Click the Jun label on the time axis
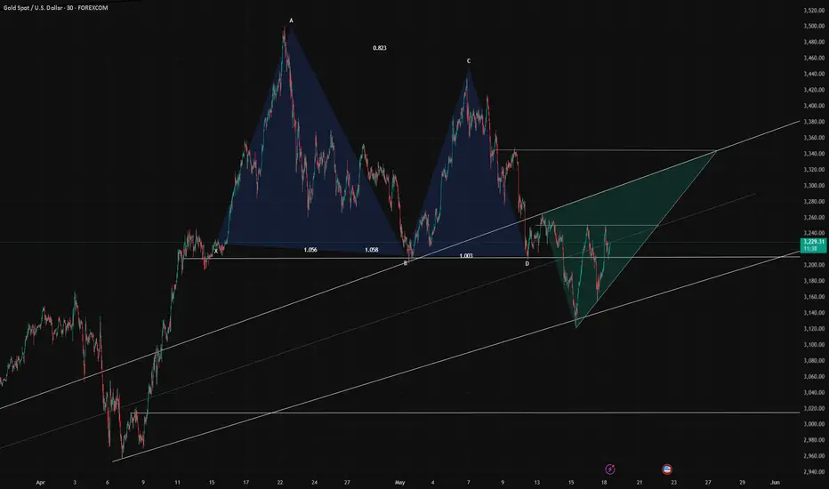Viewport: 829px width, 489px height. (775, 483)
